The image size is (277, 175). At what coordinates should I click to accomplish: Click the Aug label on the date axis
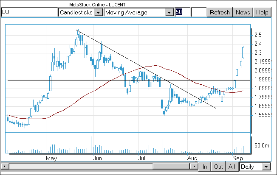192,158
